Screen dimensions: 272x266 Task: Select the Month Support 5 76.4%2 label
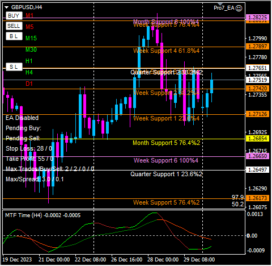click(166, 143)
